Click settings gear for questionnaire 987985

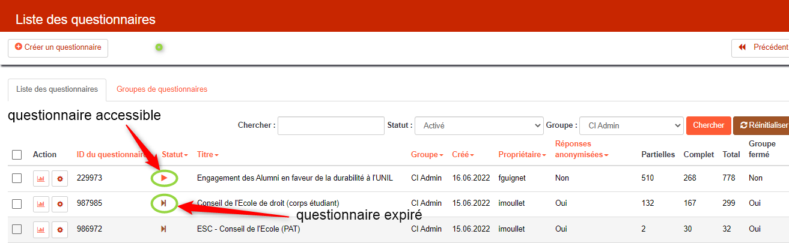pyautogui.click(x=59, y=204)
